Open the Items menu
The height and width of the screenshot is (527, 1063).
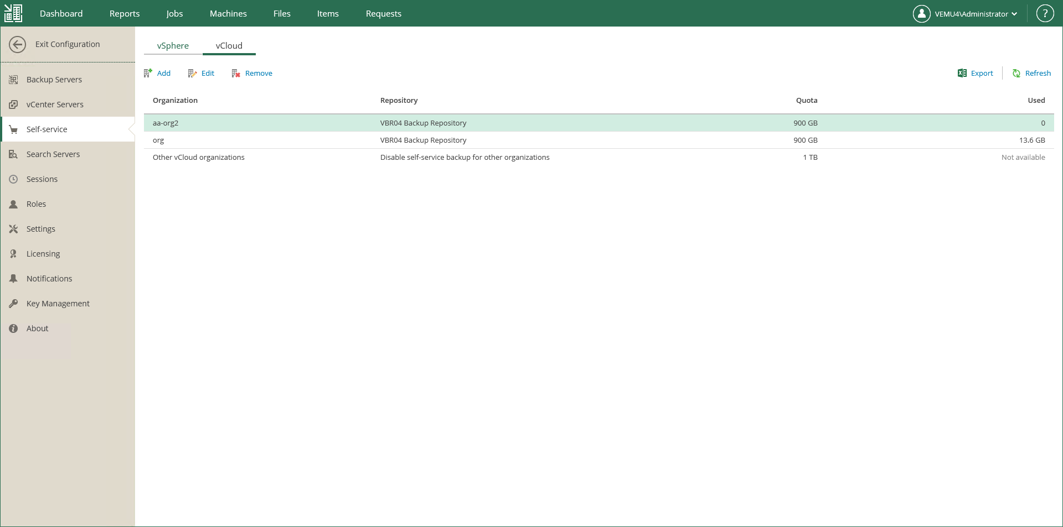click(x=328, y=14)
